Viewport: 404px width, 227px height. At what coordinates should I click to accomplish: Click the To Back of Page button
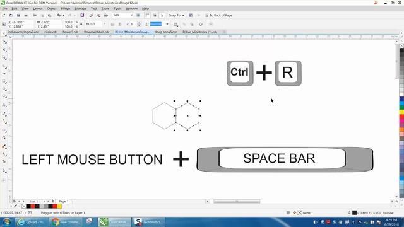click(x=218, y=15)
